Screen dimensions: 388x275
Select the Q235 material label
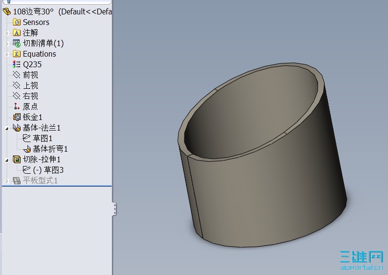click(x=32, y=64)
